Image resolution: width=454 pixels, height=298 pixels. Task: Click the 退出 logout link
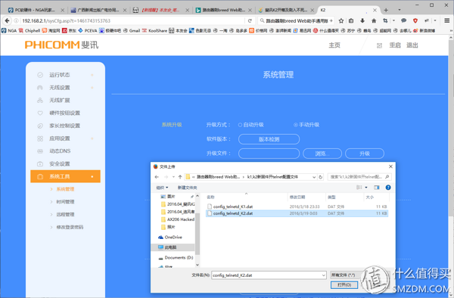pyautogui.click(x=412, y=45)
